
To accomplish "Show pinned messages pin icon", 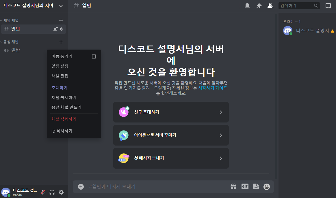I will click(x=259, y=6).
